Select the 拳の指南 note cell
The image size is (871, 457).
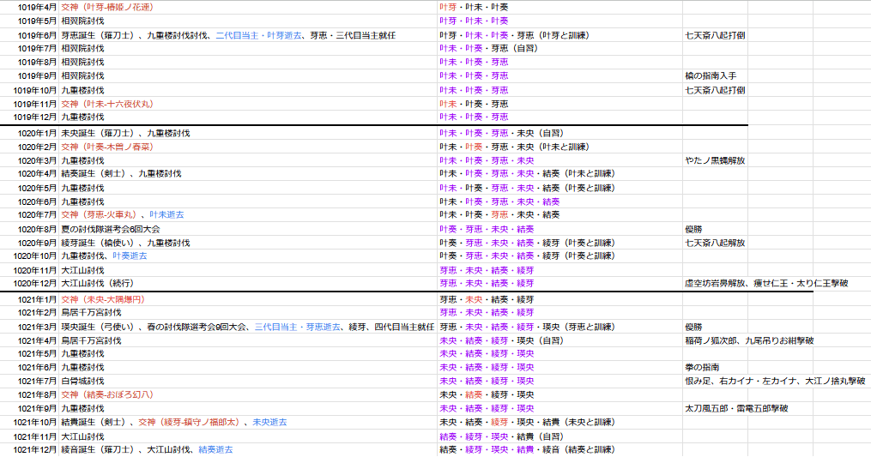coord(702,367)
